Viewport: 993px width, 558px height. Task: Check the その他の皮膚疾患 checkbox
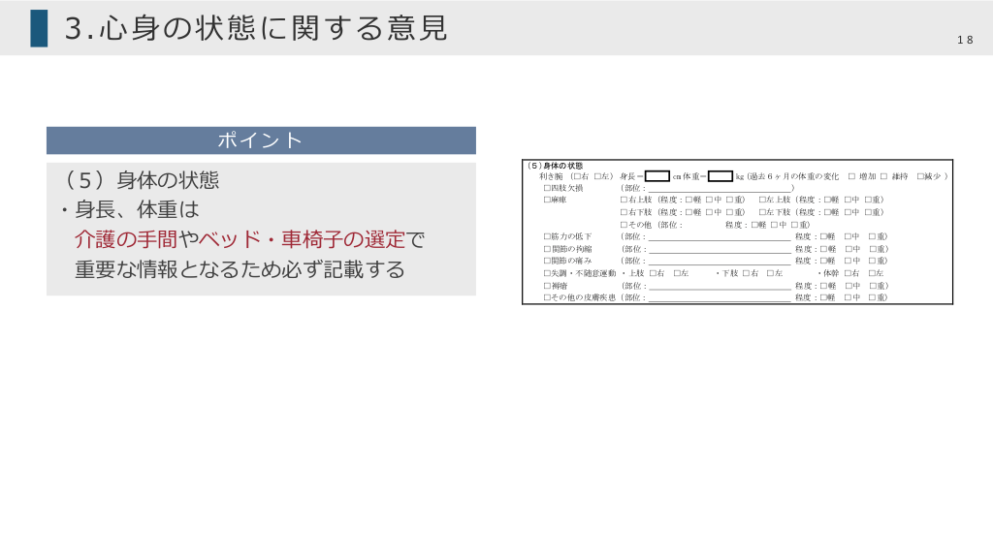(547, 297)
